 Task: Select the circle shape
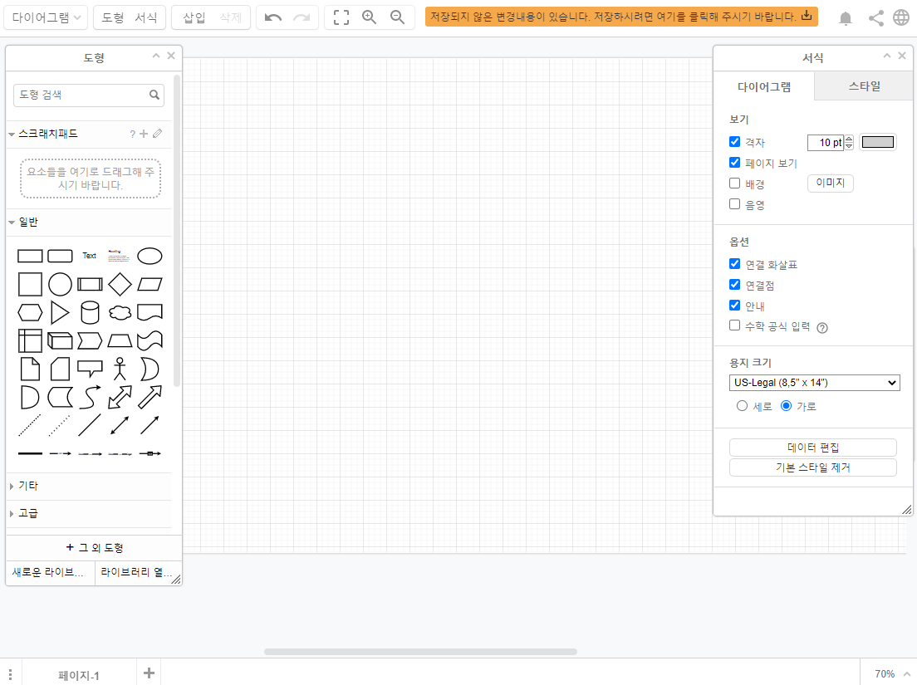(60, 284)
